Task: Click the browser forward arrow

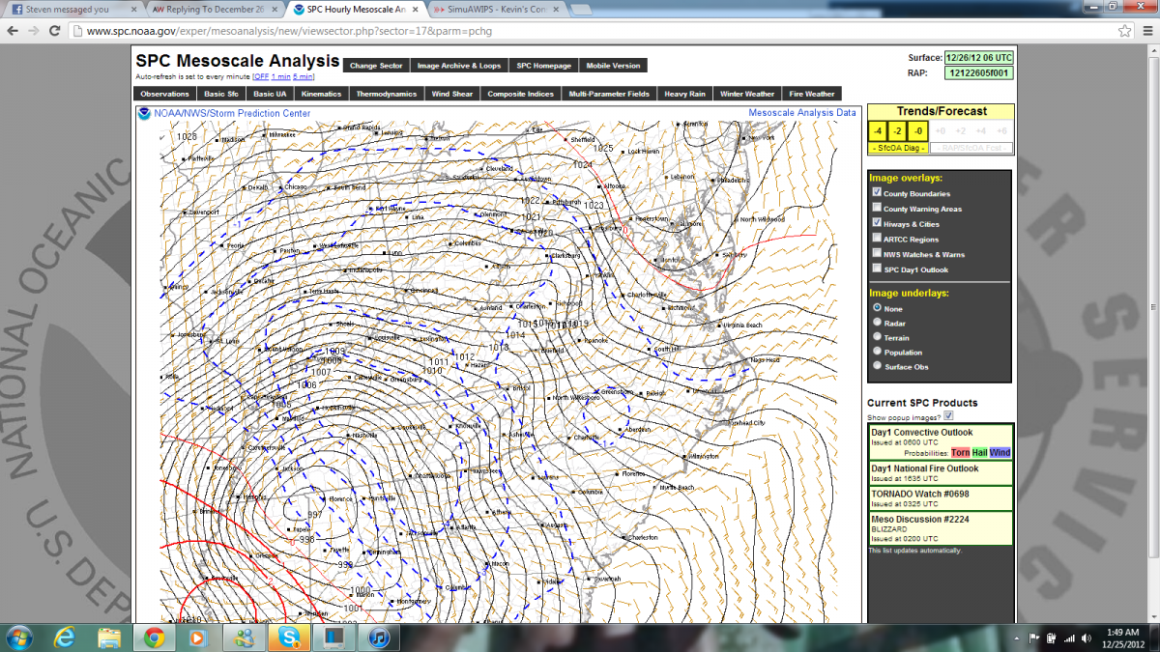Action: click(x=34, y=30)
